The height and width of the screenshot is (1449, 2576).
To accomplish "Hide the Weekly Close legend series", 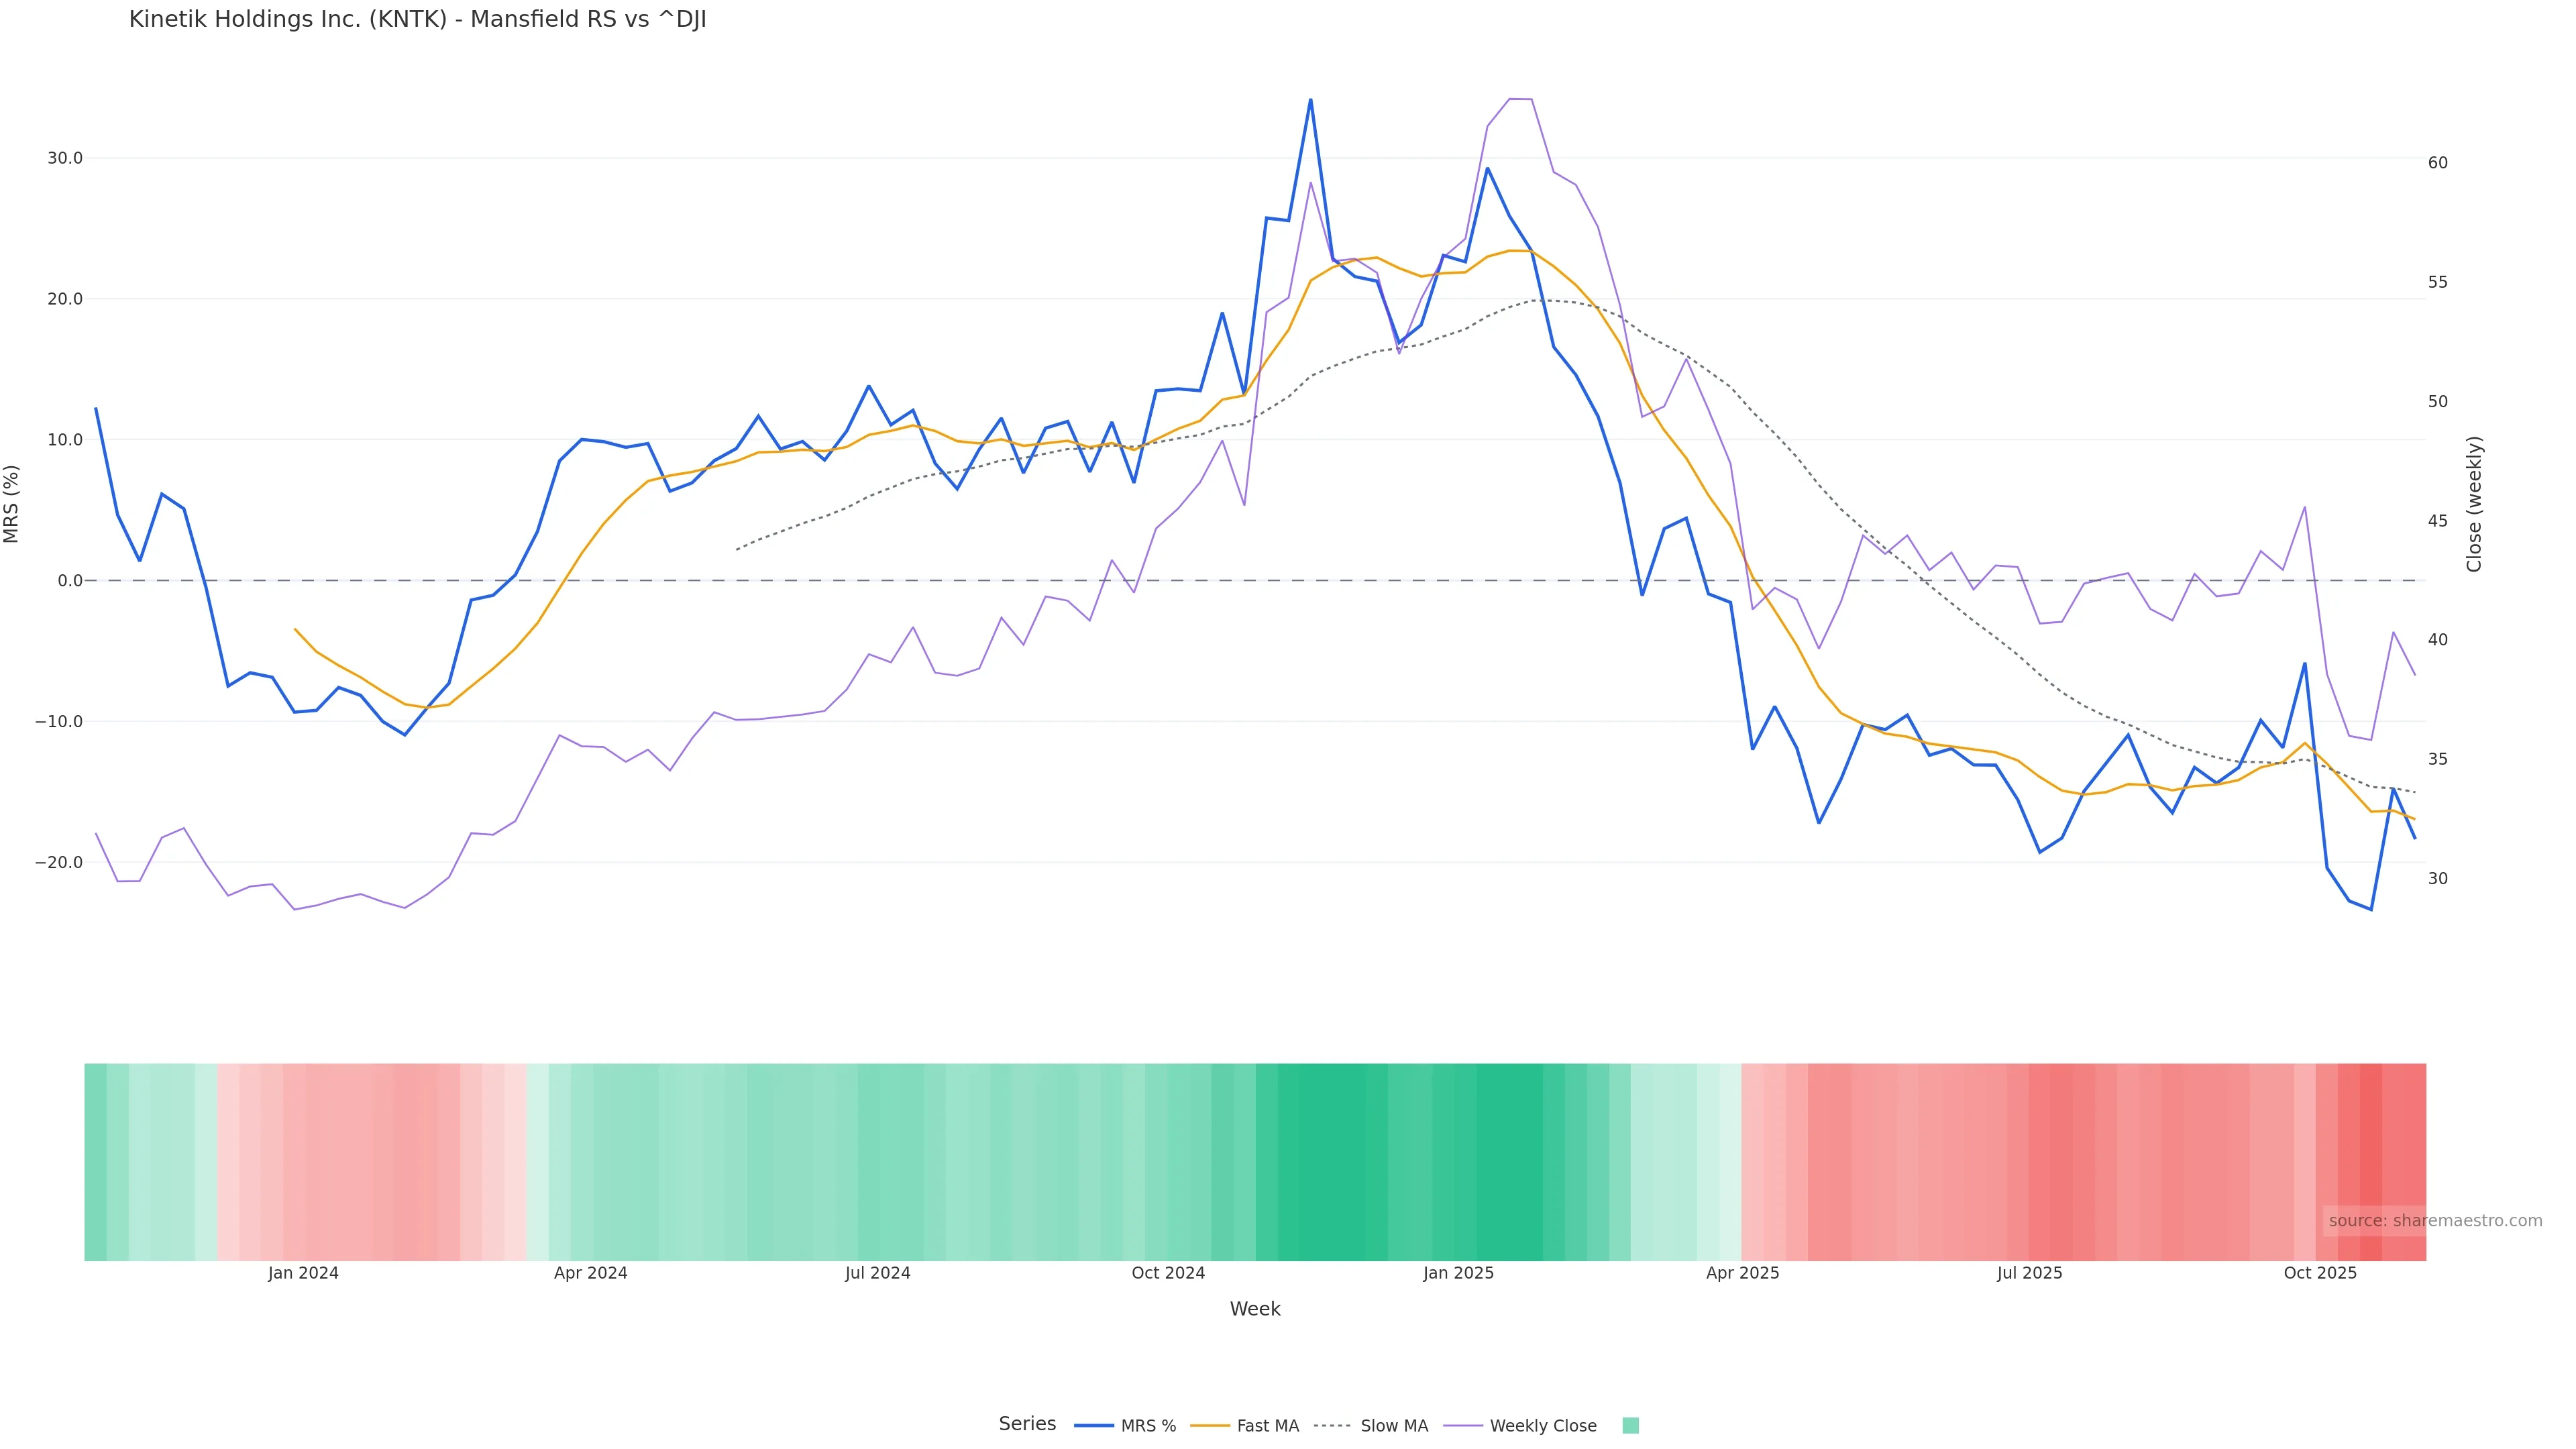I will (1542, 1425).
